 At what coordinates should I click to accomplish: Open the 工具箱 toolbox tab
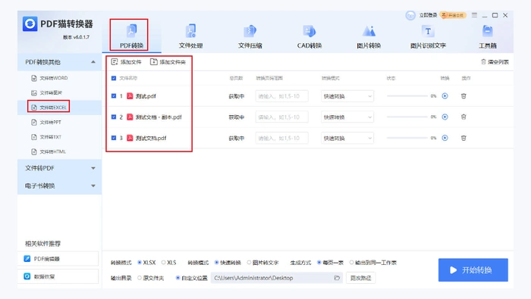pos(487,36)
